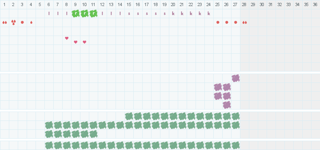Click the single blood drop on day 4
This screenshot has width=320, height=150.
coord(31,23)
